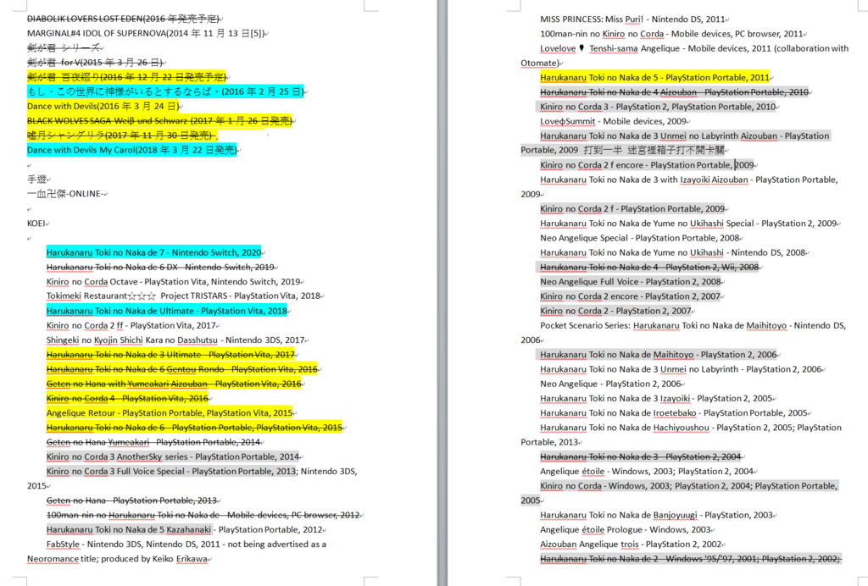
Task: Click the 'Pocket Scenario Series' line
Action: tap(693, 326)
